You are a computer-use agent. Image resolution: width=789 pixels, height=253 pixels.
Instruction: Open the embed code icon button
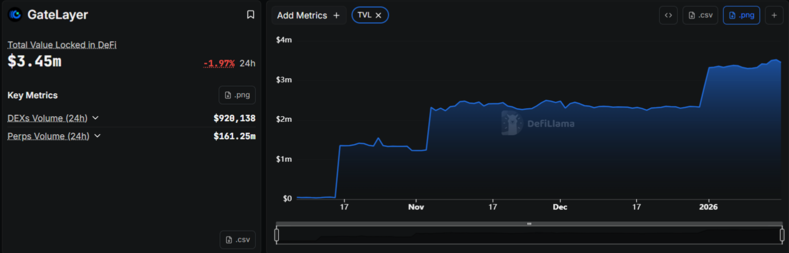coord(668,15)
